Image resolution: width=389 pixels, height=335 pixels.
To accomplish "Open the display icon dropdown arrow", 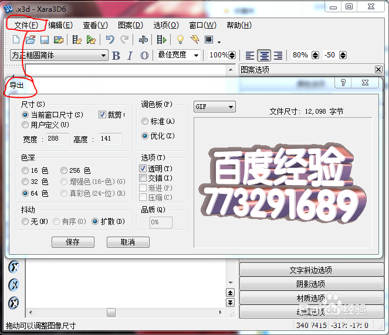I will (219, 42).
